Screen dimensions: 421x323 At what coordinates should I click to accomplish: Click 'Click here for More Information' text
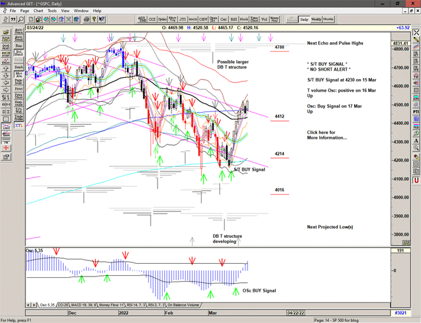click(328, 134)
